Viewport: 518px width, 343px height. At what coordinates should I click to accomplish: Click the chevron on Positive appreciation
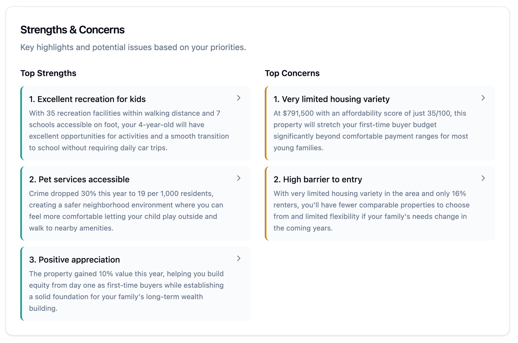(x=238, y=258)
